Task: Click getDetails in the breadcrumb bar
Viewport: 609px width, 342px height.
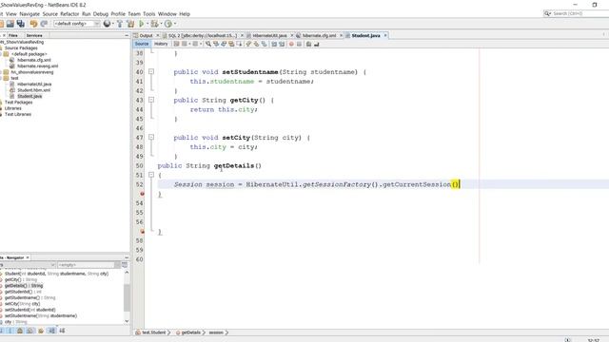Action: [x=190, y=332]
